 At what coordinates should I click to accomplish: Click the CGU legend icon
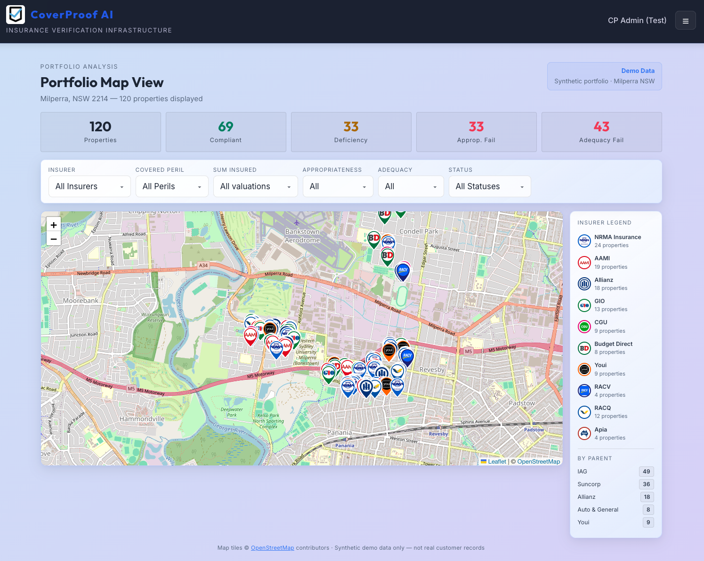584,327
